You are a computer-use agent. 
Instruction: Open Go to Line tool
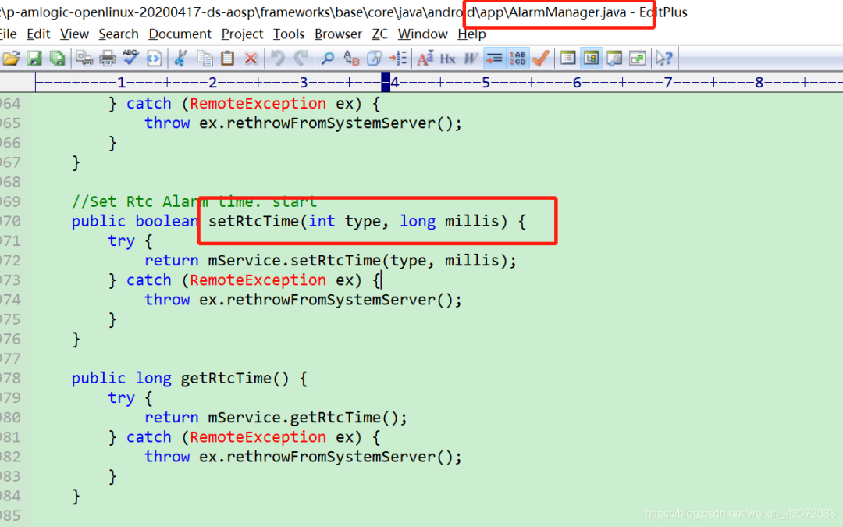click(x=398, y=58)
